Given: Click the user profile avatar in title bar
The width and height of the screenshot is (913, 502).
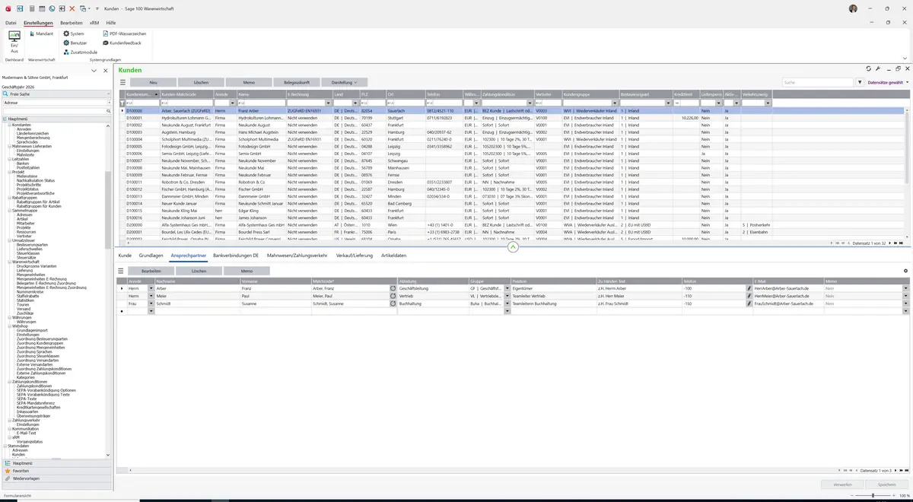Looking at the screenshot, I should click(x=853, y=8).
